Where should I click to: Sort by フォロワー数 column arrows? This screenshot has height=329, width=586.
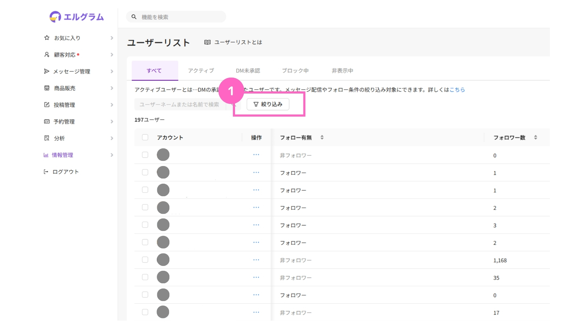tap(535, 137)
